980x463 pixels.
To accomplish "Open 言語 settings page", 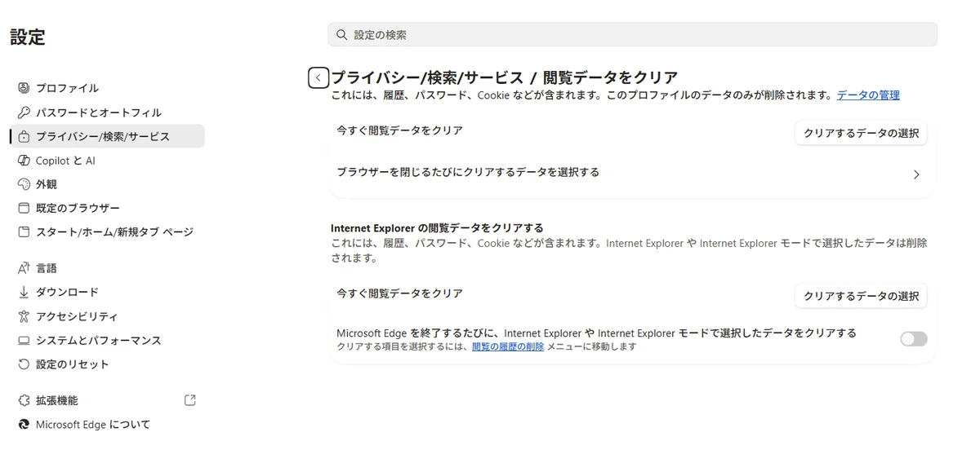I will coord(107,268).
